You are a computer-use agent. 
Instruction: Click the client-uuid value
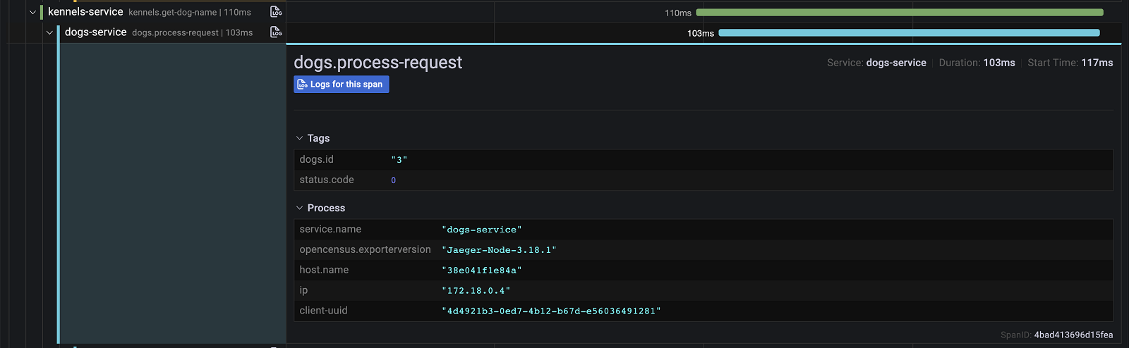[551, 311]
